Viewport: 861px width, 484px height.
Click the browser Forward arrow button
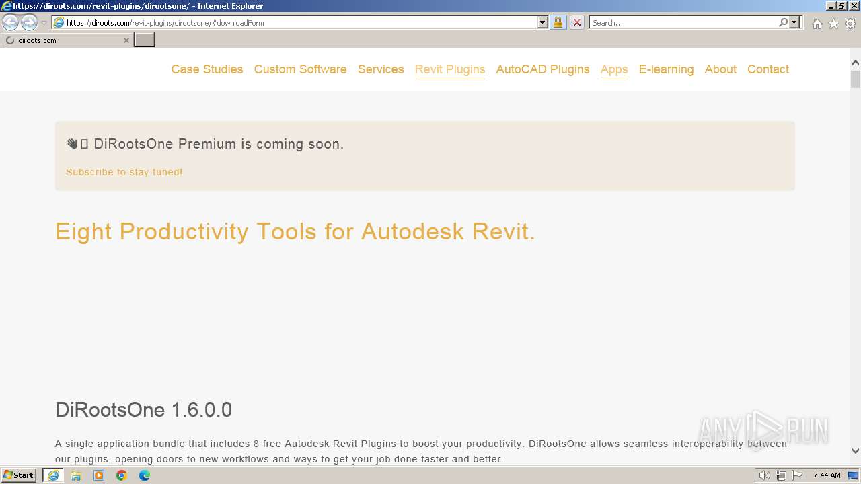coord(29,22)
